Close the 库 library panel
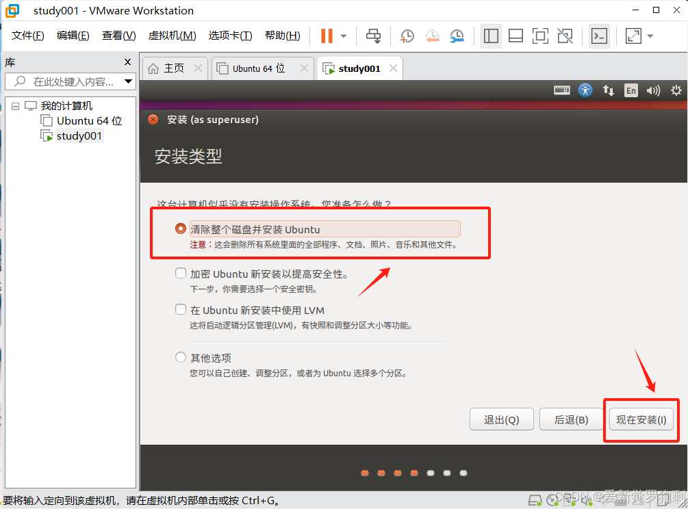 128,62
